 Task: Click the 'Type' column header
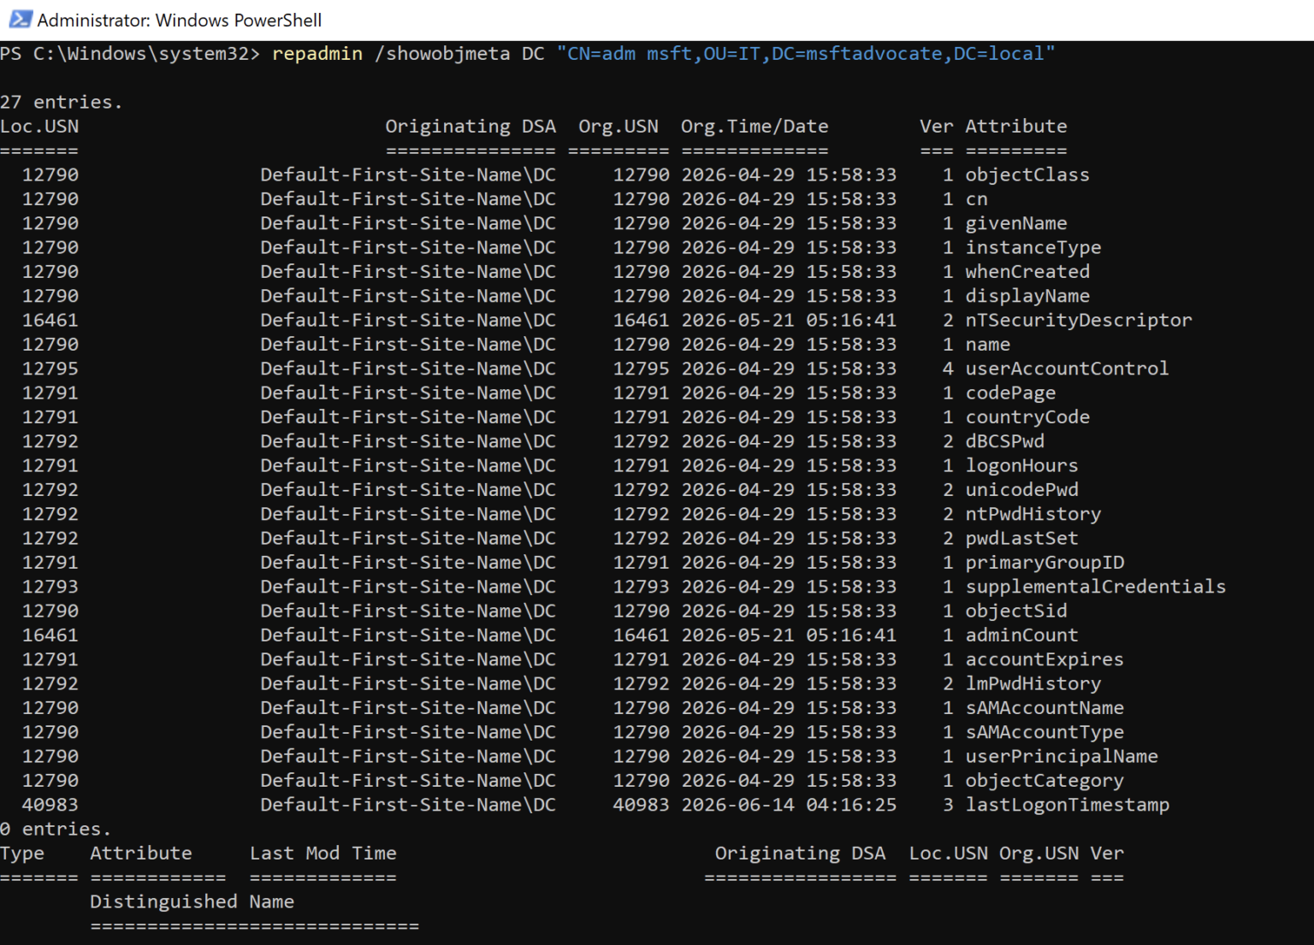pos(22,853)
